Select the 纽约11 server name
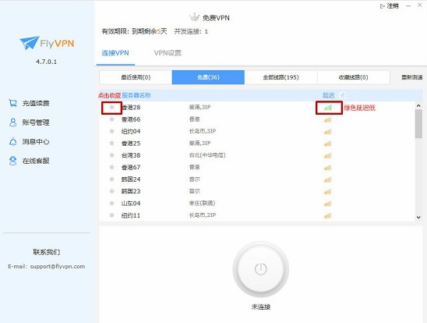 (x=131, y=215)
